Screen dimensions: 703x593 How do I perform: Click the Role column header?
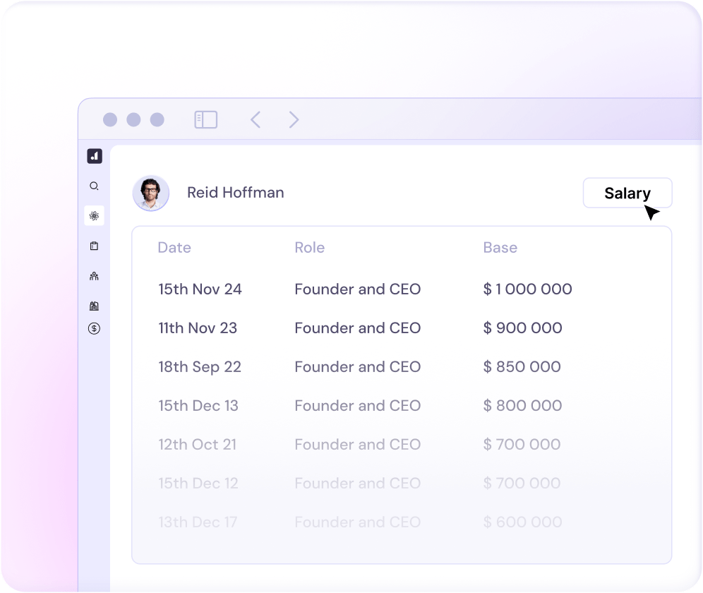309,248
